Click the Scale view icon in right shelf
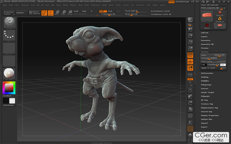 click(x=190, y=103)
